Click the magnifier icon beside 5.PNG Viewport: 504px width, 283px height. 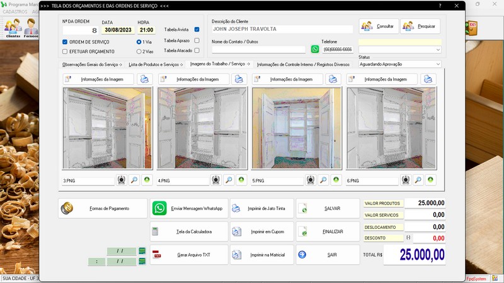click(x=323, y=180)
